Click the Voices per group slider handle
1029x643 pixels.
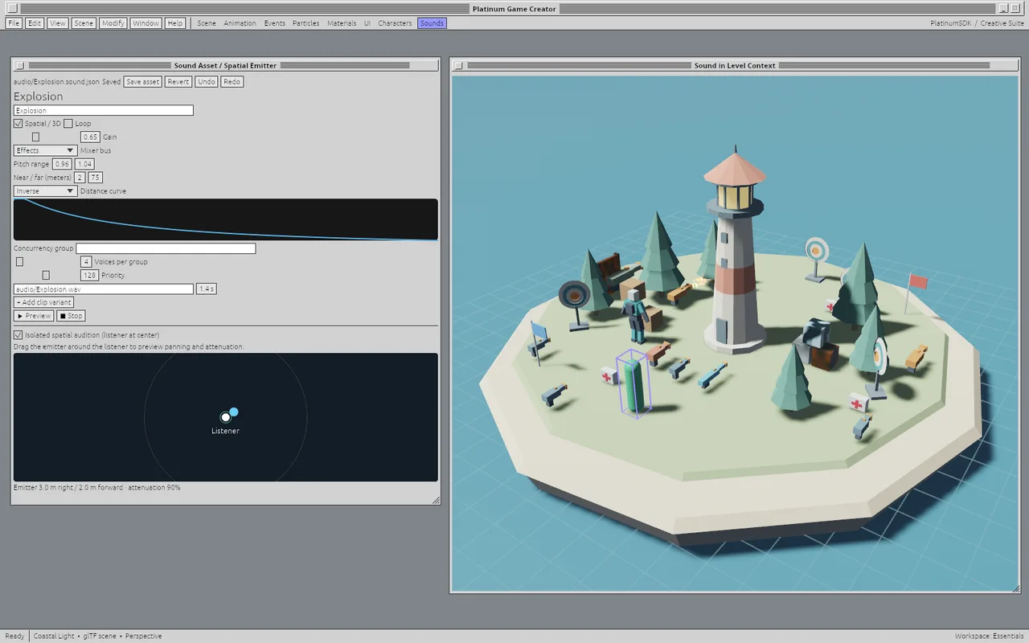click(20, 262)
